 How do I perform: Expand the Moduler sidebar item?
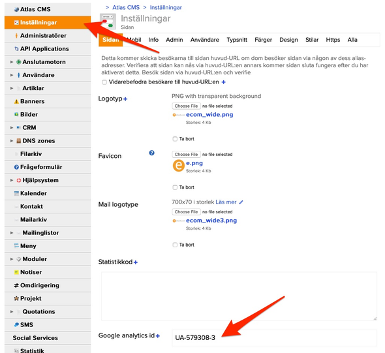(12, 259)
